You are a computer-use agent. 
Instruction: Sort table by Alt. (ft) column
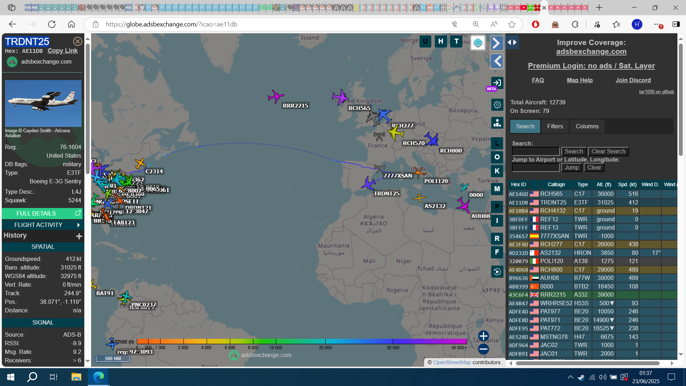coord(603,185)
